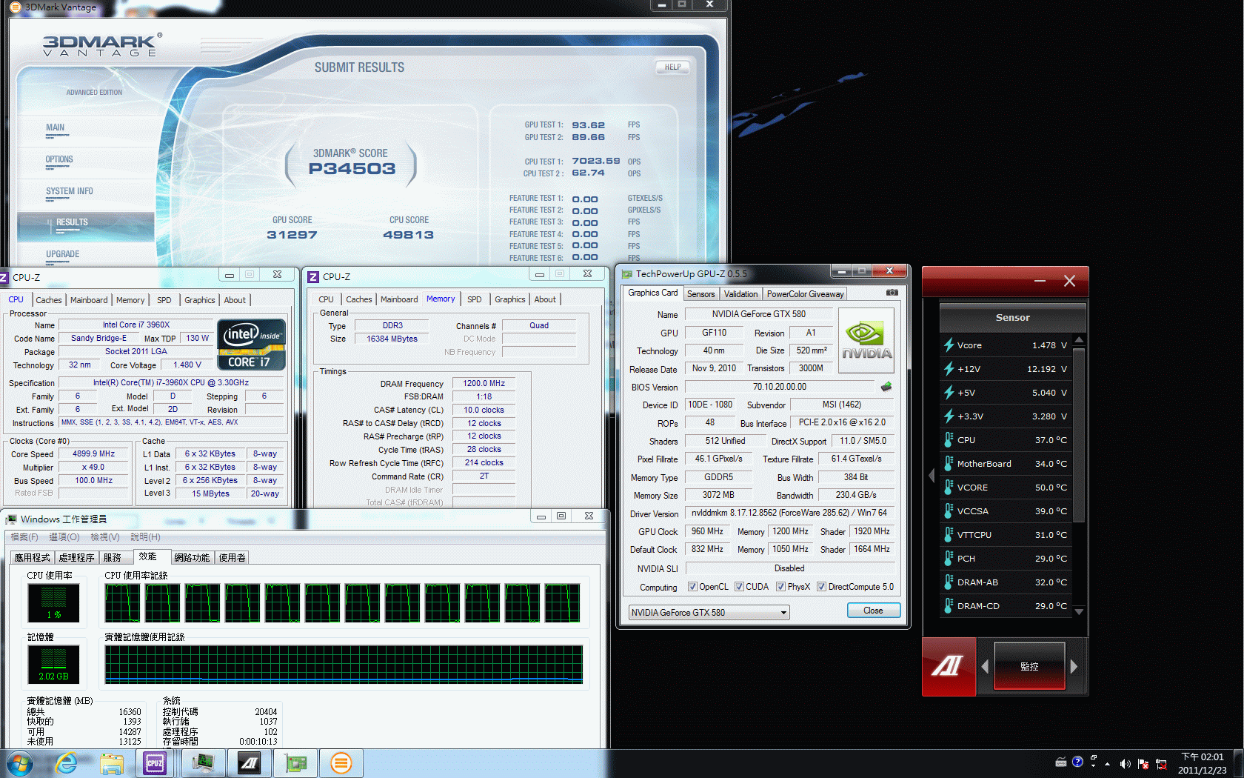Image resolution: width=1244 pixels, height=778 pixels.
Task: Expand hidden system tray icons arrow
Action: coord(1108,763)
